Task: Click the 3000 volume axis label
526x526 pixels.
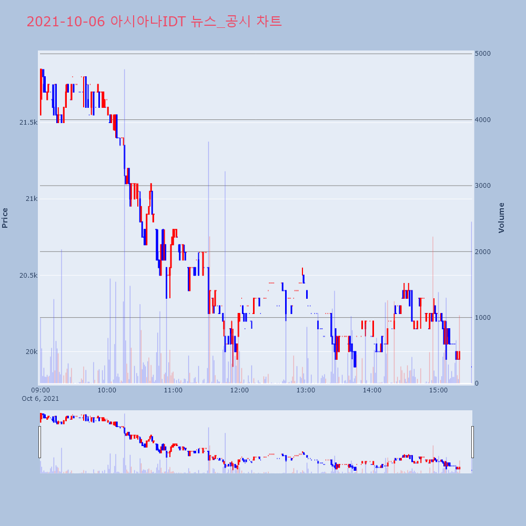Action: pos(483,186)
